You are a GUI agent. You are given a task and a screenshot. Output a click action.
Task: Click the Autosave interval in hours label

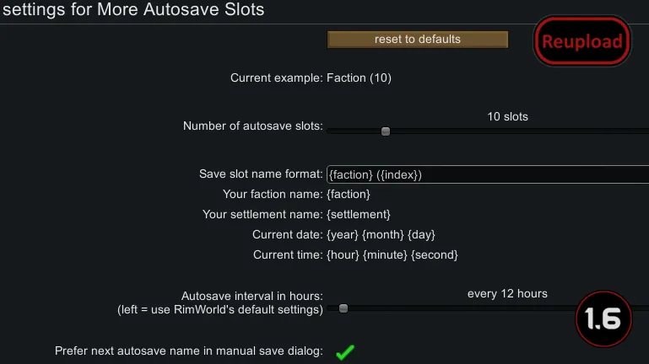pos(251,296)
